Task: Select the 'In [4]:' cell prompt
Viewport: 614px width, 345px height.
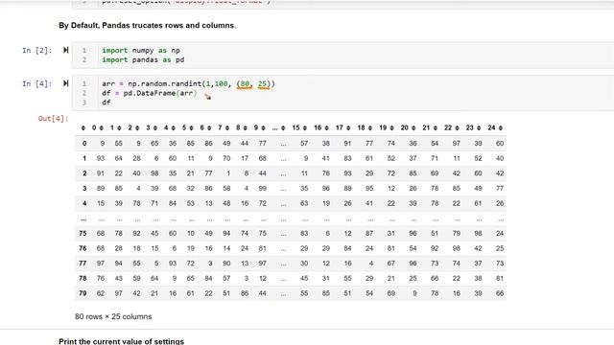Action: (36, 83)
